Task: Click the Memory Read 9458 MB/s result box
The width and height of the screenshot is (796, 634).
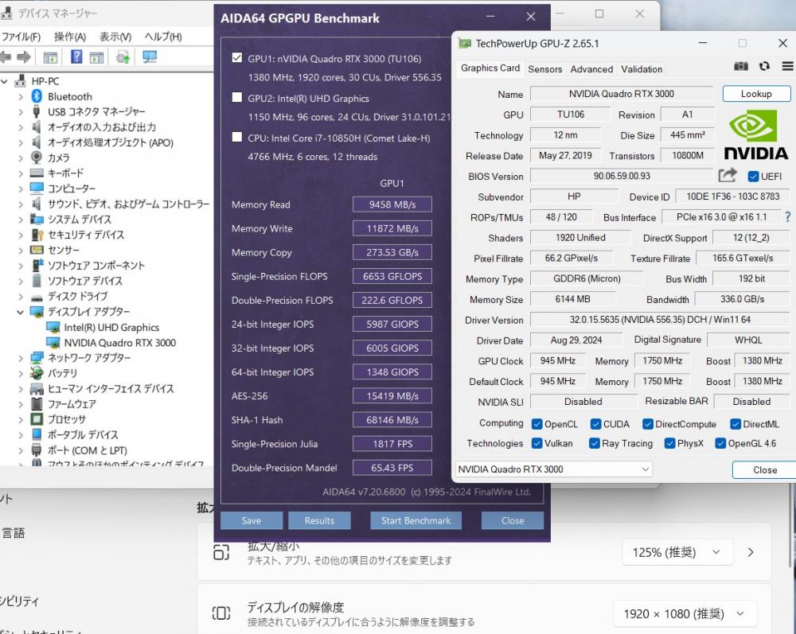Action: coord(392,204)
